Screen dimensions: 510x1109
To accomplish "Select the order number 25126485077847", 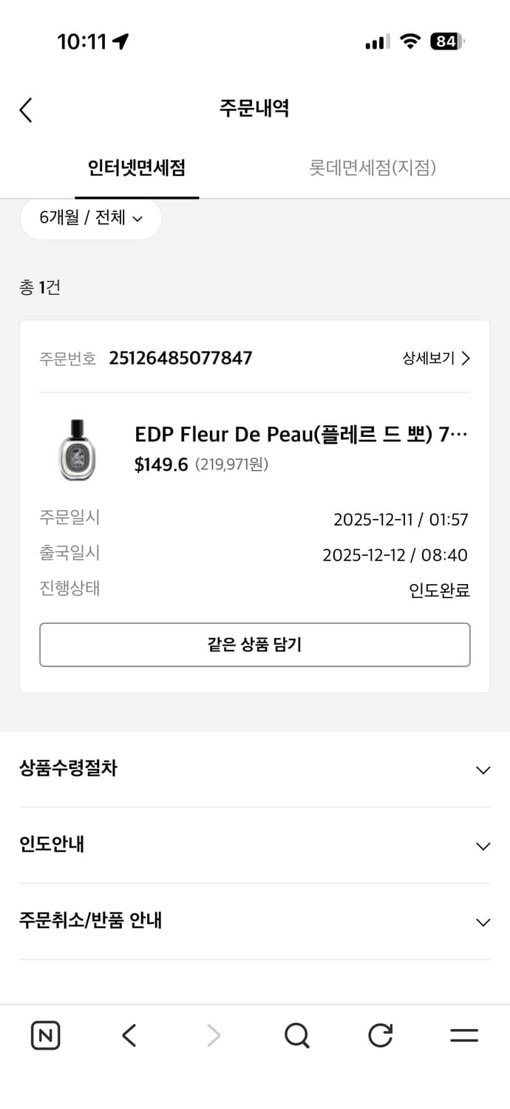I will pyautogui.click(x=180, y=358).
